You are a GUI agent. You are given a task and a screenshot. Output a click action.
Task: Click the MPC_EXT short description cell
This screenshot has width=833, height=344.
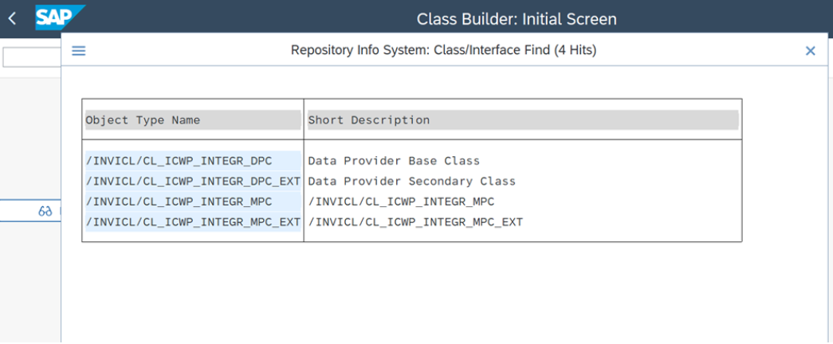coord(415,221)
